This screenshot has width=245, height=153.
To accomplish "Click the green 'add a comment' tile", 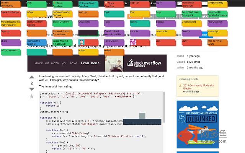I will [x=11, y=52].
